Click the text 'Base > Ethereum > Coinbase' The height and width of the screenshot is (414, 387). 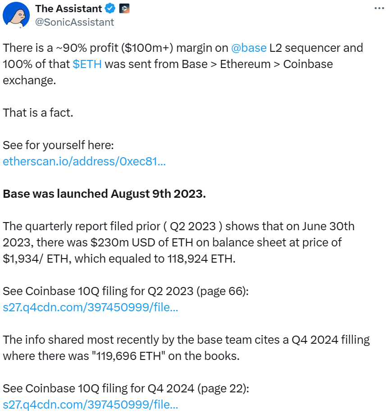257,64
